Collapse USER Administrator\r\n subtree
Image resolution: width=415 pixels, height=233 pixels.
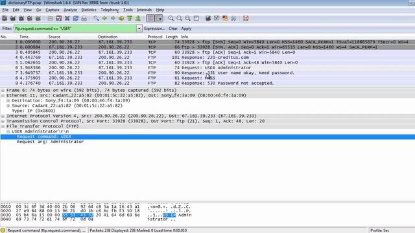click(x=8, y=131)
